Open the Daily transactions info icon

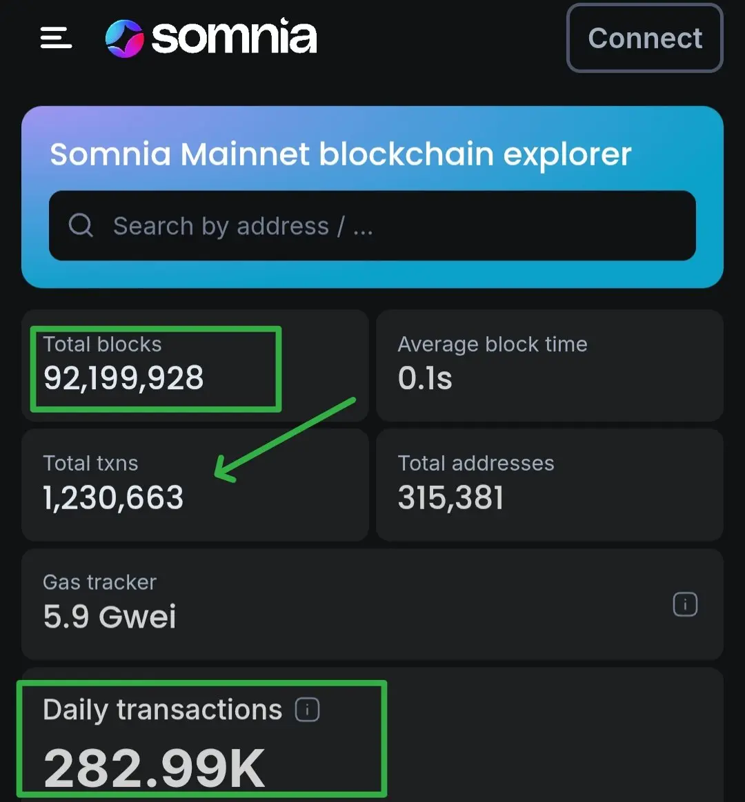[307, 710]
